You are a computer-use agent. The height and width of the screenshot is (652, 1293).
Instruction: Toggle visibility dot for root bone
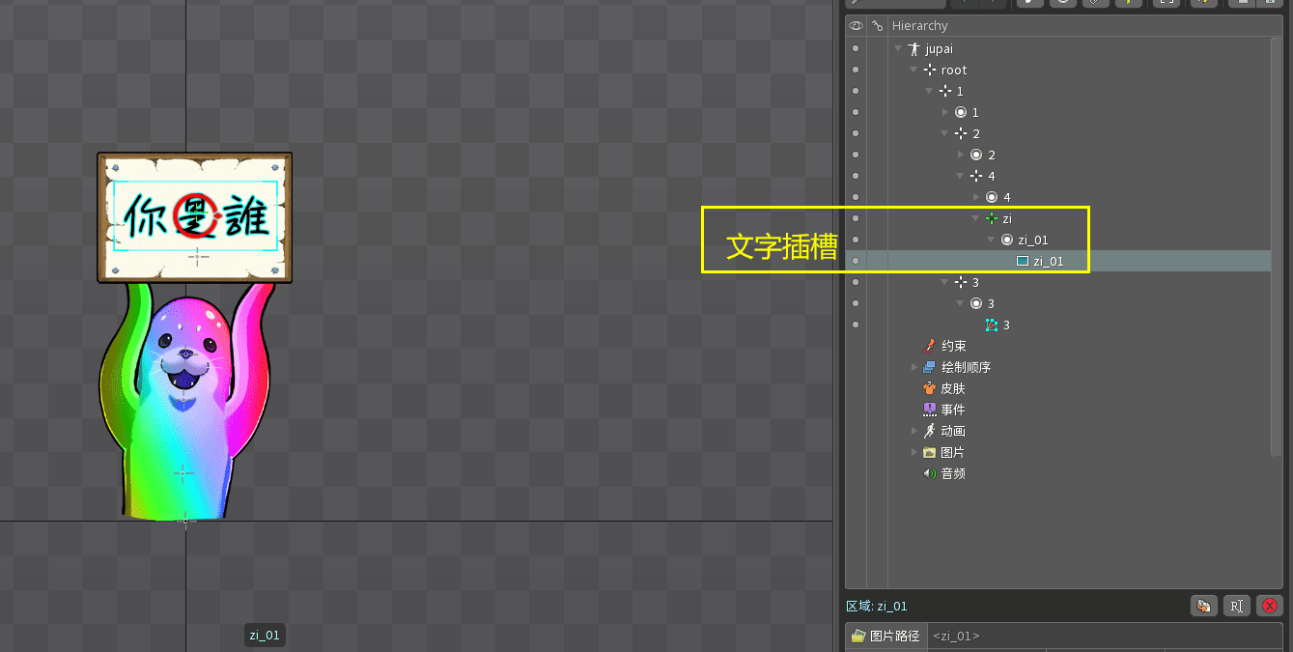tap(856, 70)
